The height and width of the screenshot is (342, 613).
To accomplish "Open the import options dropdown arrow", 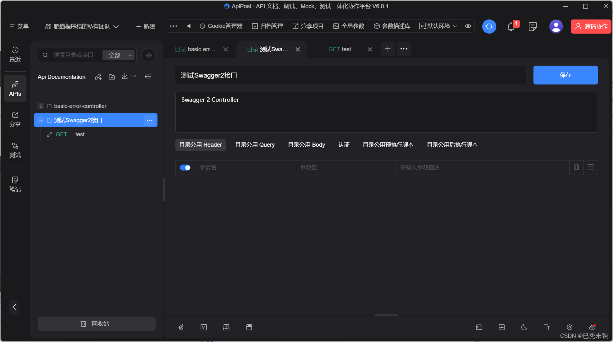I will pos(134,76).
